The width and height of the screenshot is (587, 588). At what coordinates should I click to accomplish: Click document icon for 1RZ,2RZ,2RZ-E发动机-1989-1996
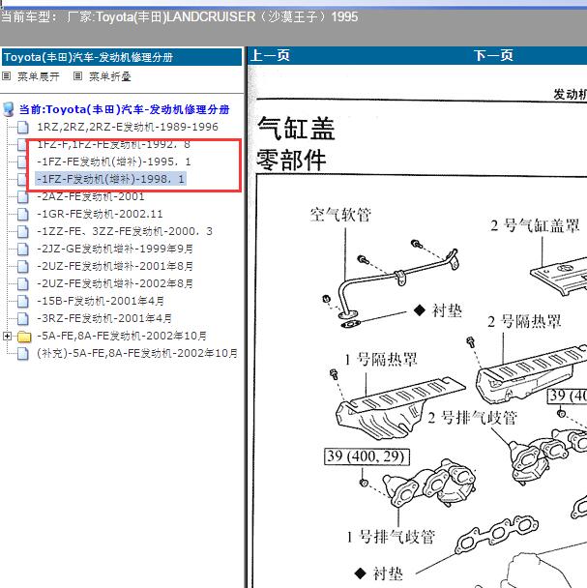23,127
